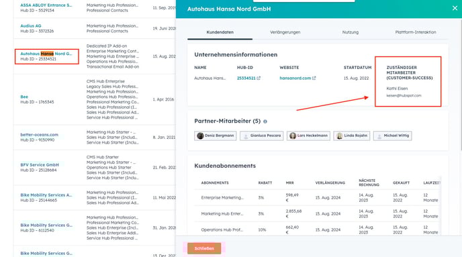Open the Plattform-Interaktion tab
Viewport: 462px width, 257px height.
(416, 32)
